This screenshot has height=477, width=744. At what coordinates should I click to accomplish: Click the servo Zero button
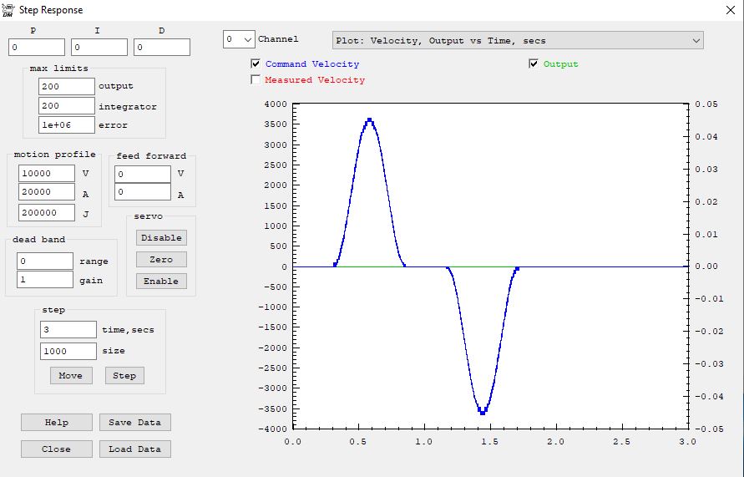point(161,260)
